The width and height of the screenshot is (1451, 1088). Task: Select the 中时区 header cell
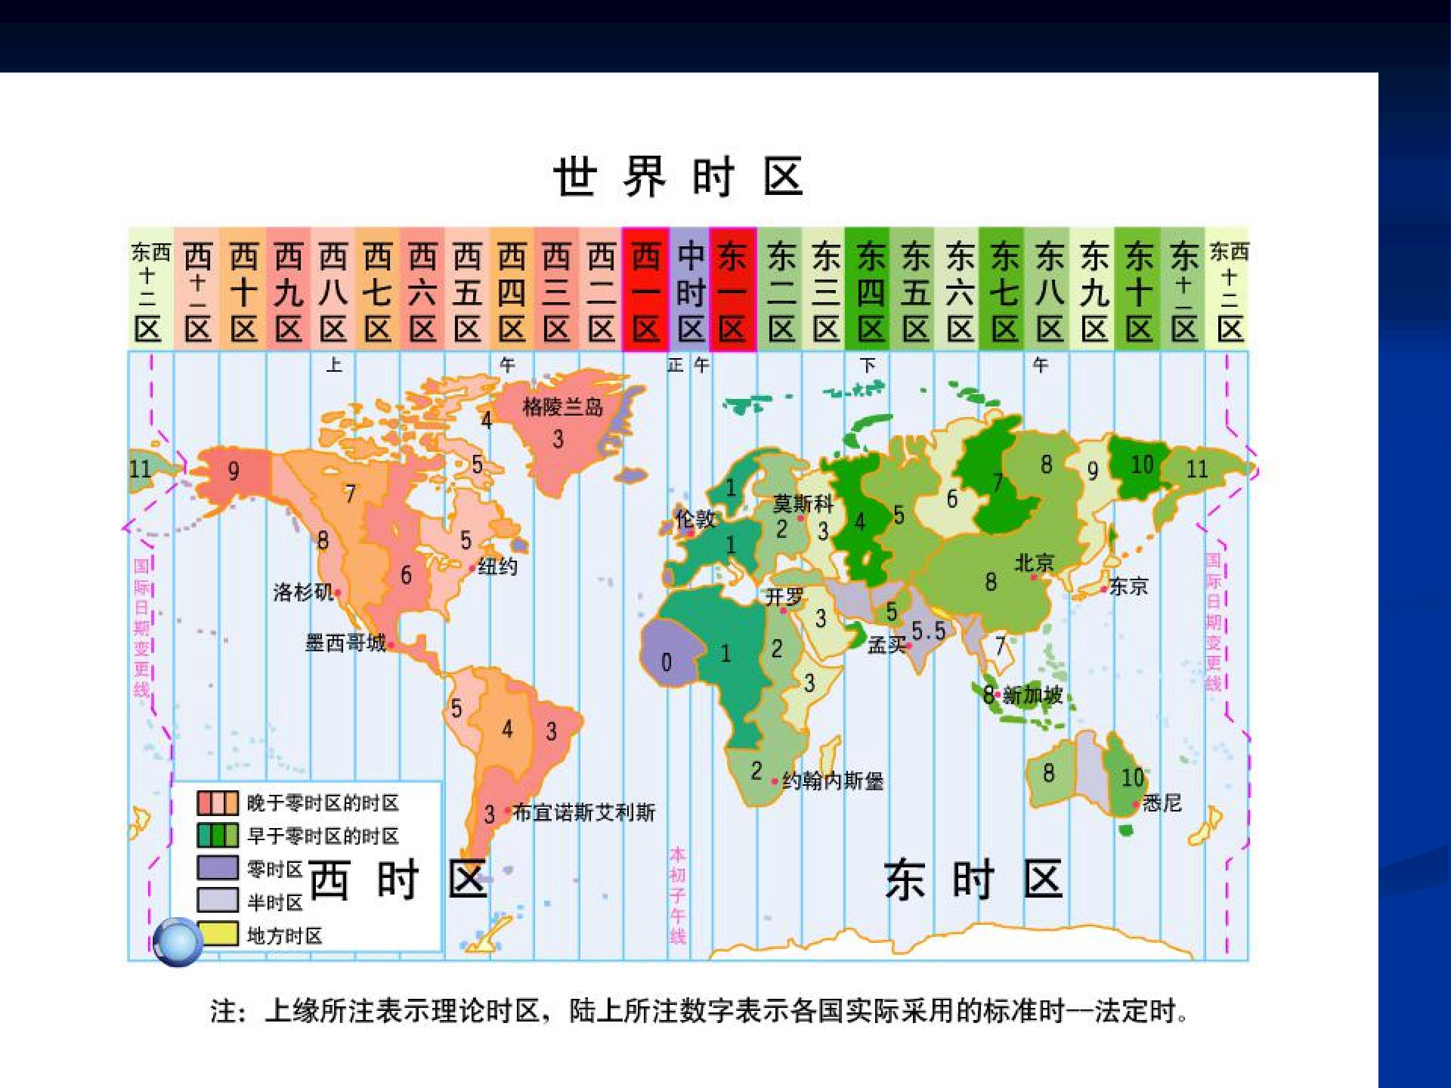689,290
